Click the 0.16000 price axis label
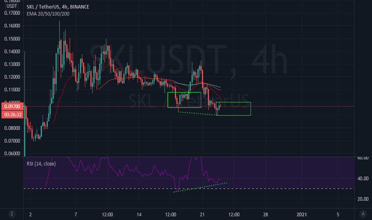Viewport: 372px width, 220px height. pos(12,26)
